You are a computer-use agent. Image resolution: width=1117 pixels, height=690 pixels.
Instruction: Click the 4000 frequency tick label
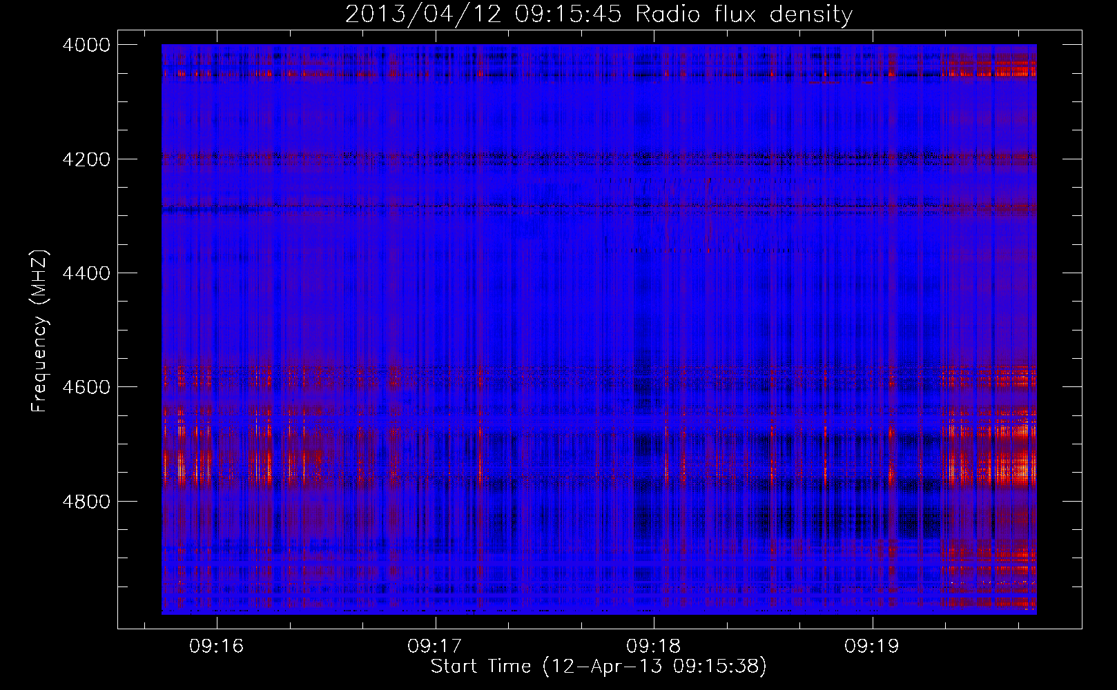tap(86, 45)
